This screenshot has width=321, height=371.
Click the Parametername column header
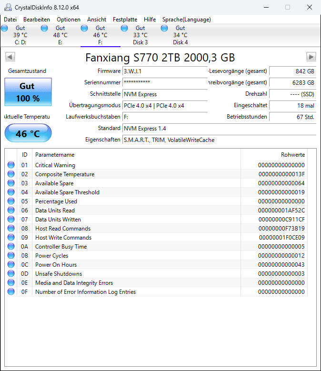[x=137, y=155]
